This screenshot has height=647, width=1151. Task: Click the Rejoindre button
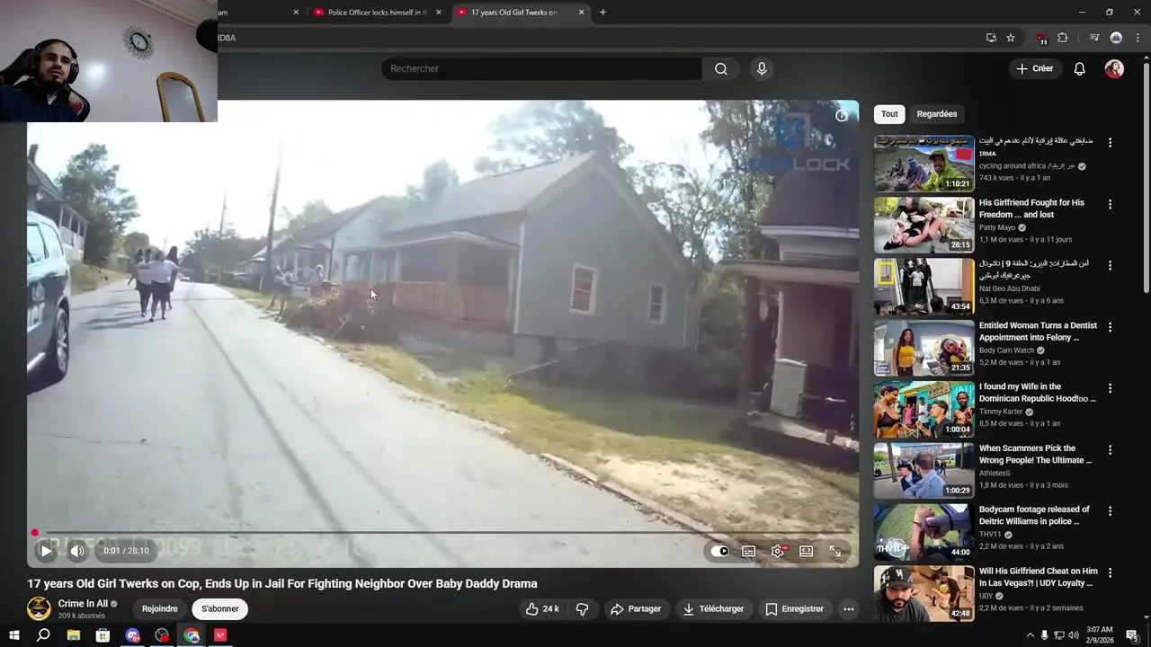[160, 608]
